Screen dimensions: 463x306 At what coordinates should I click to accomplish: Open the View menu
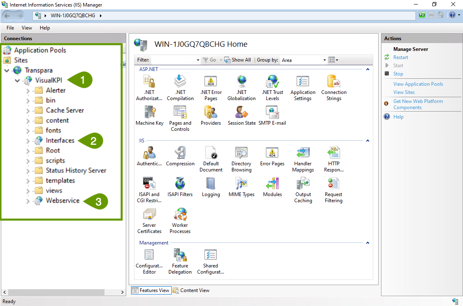27,28
